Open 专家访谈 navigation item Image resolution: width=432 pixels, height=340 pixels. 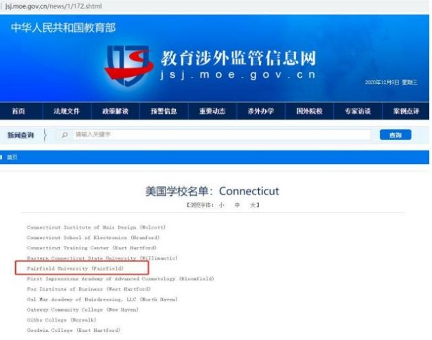(x=358, y=111)
